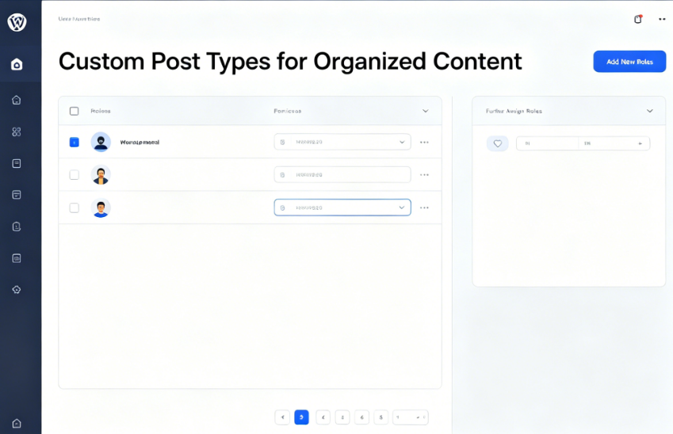This screenshot has height=434, width=673.
Task: Open the top-right more options dots
Action: pyautogui.click(x=662, y=19)
